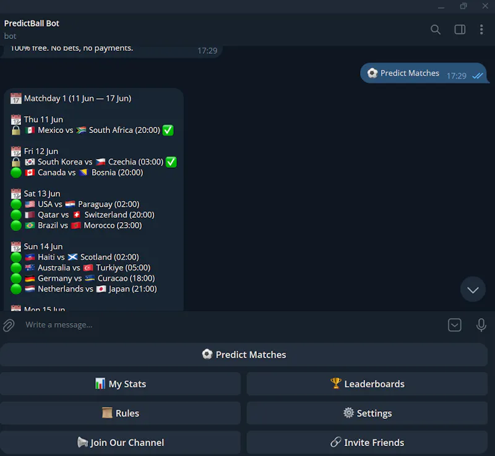Click the text Netherlands vs
Screen dimensions: 495x456
(66, 289)
